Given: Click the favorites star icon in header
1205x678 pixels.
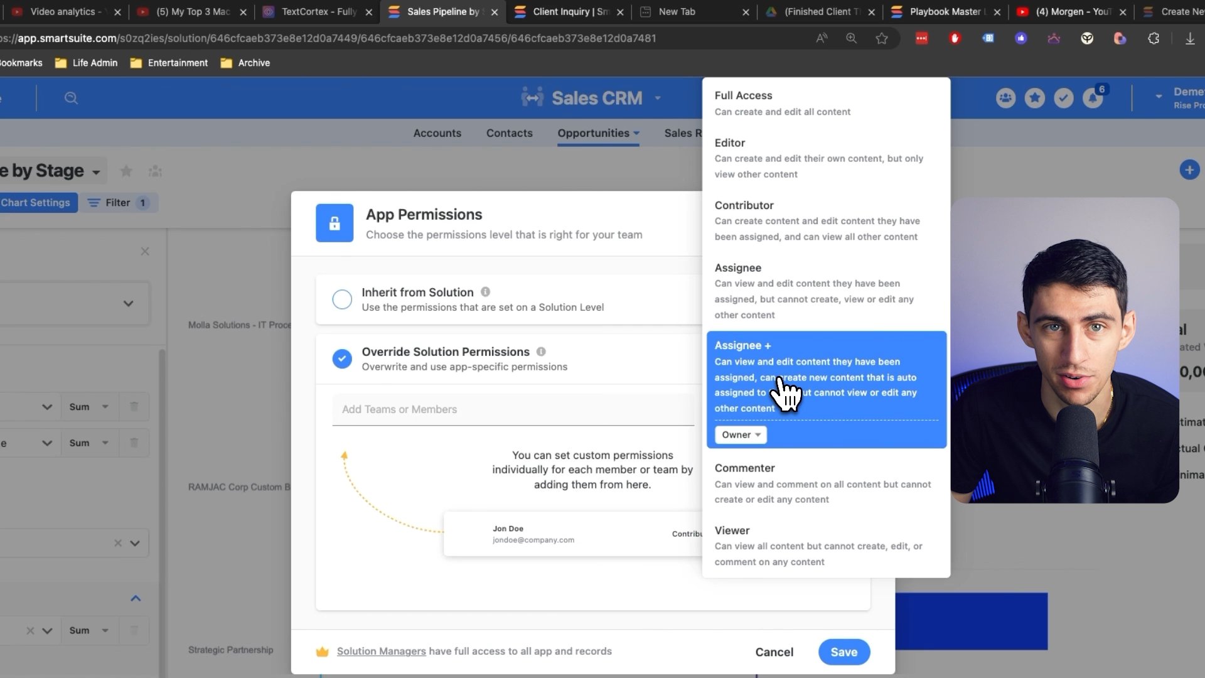Looking at the screenshot, I should [x=1034, y=98].
